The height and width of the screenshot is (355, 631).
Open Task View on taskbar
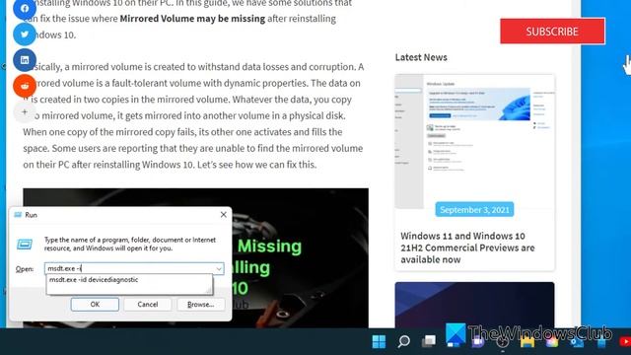click(429, 342)
